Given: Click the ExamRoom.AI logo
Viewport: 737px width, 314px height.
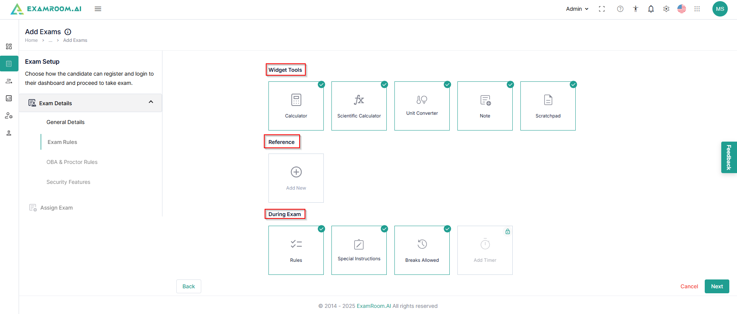Looking at the screenshot, I should tap(46, 9).
